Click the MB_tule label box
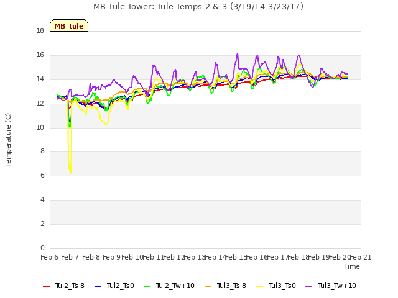Image resolution: width=398 pixels, height=298 pixels. (69, 25)
